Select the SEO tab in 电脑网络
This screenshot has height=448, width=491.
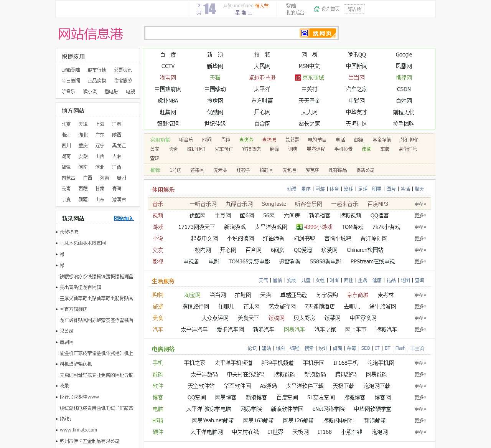tap(366, 348)
